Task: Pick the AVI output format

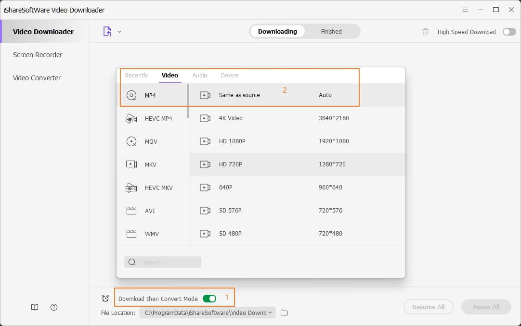Action: pos(150,211)
